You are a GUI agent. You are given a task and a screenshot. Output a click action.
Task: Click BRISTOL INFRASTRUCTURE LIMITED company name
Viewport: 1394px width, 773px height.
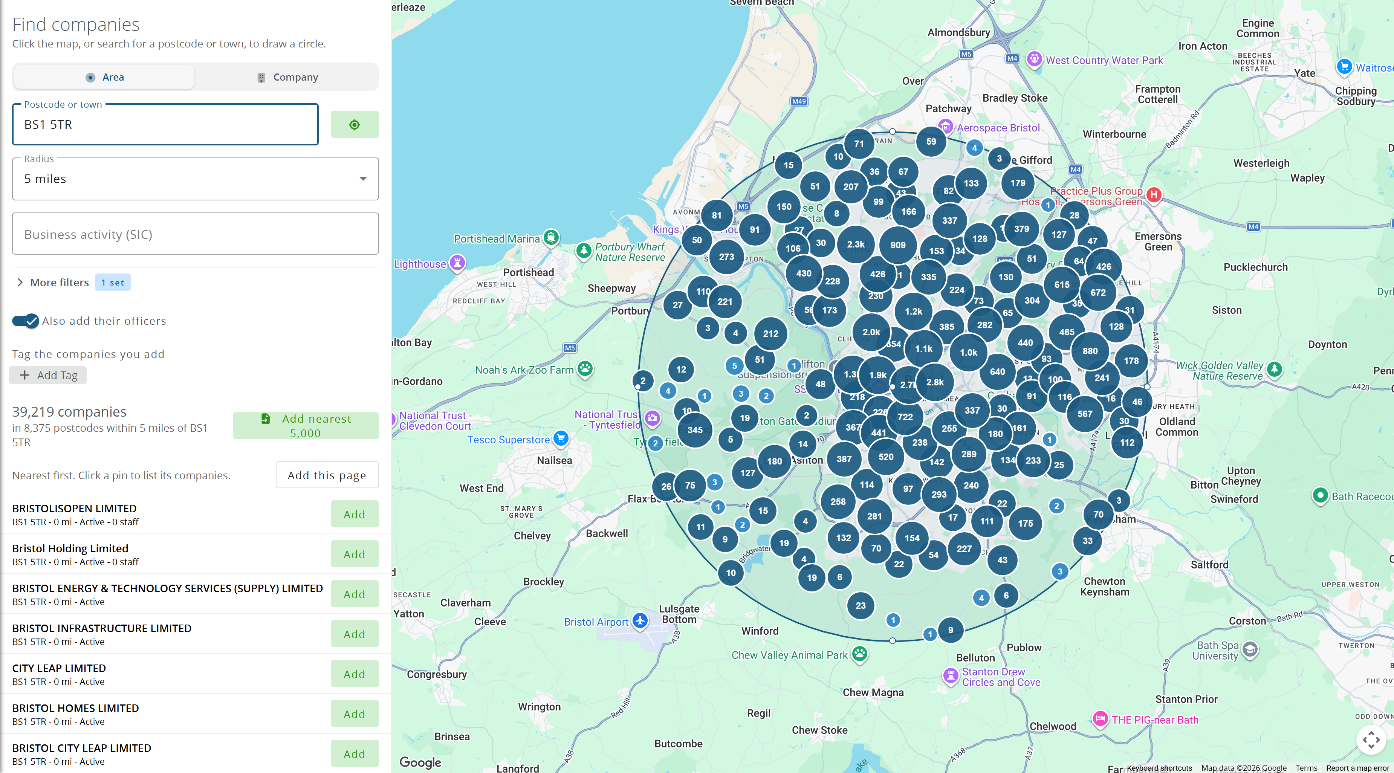click(x=102, y=628)
